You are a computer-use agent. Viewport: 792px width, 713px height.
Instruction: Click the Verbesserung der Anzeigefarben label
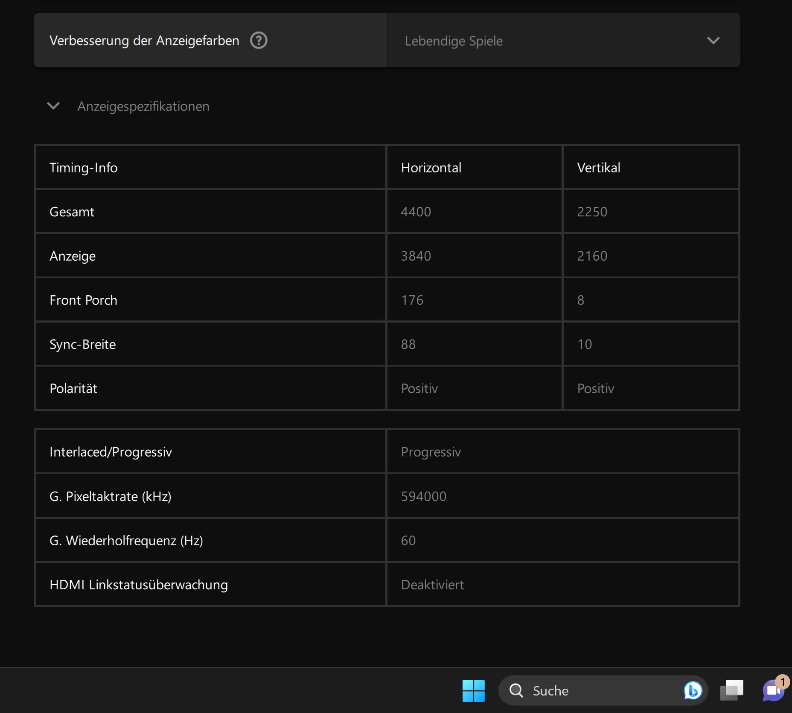coord(144,41)
